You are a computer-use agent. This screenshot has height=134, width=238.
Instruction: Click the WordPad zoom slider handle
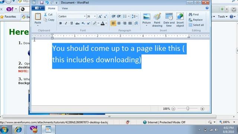pyautogui.click(x=188, y=108)
